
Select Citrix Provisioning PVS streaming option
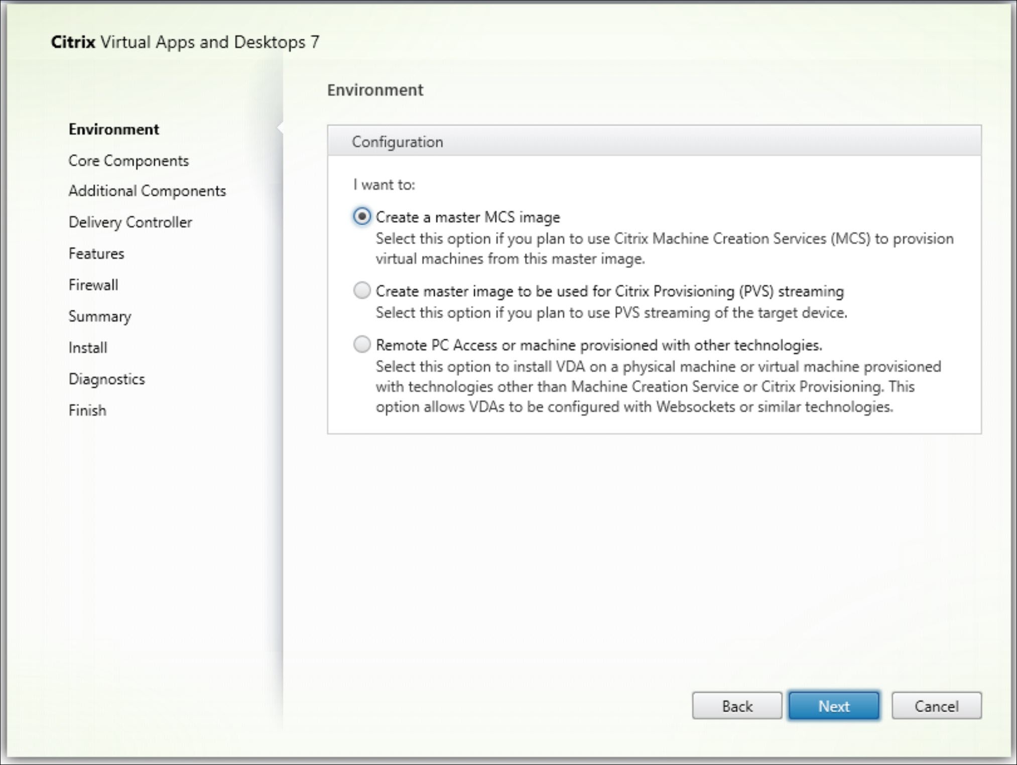point(361,291)
